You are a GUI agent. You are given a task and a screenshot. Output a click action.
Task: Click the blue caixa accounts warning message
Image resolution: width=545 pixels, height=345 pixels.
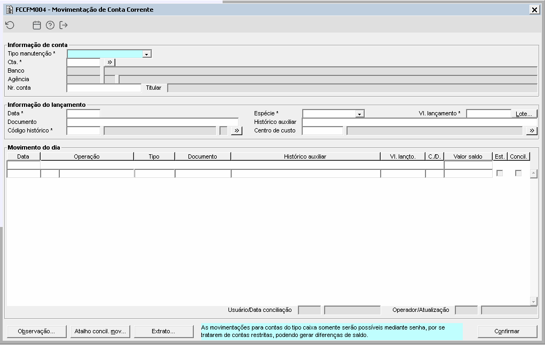click(x=331, y=332)
